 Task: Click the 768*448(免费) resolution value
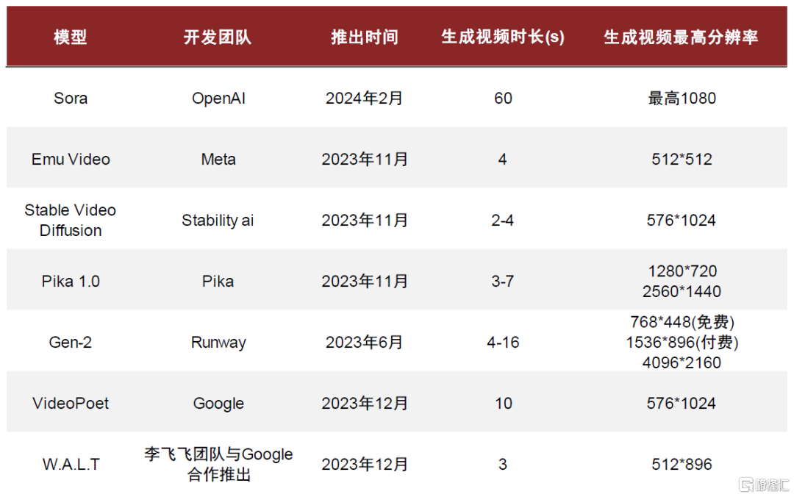pyautogui.click(x=682, y=322)
